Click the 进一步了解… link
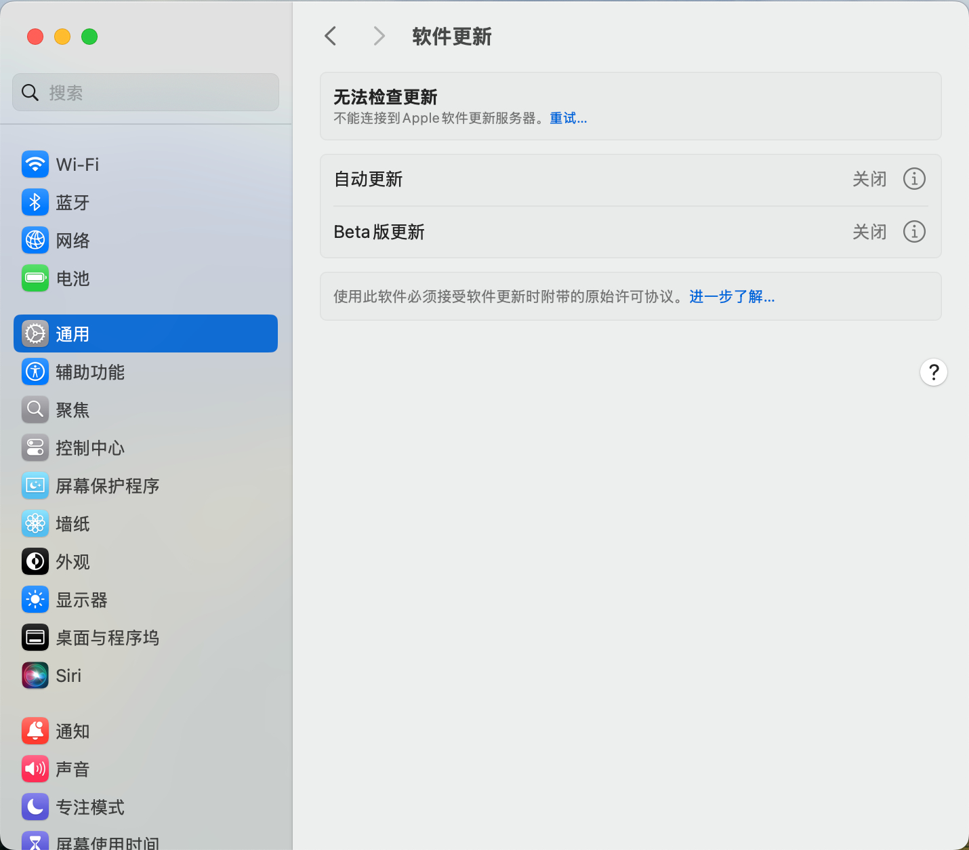The width and height of the screenshot is (969, 850). 732,296
